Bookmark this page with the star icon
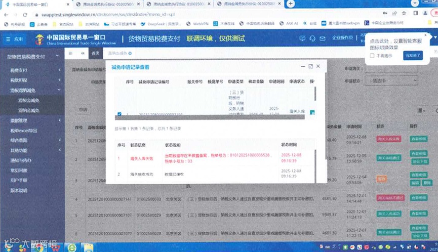 click(404, 13)
